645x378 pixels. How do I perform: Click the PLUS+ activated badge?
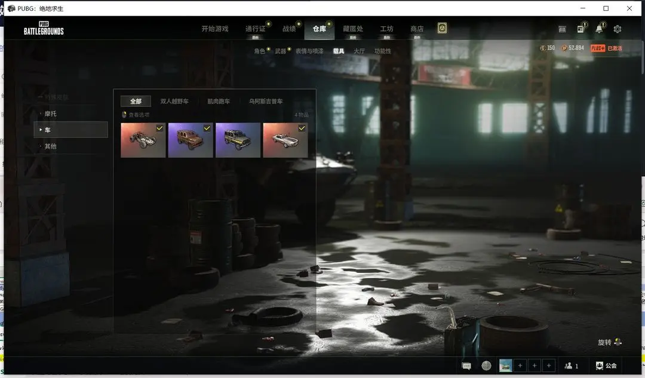click(606, 48)
